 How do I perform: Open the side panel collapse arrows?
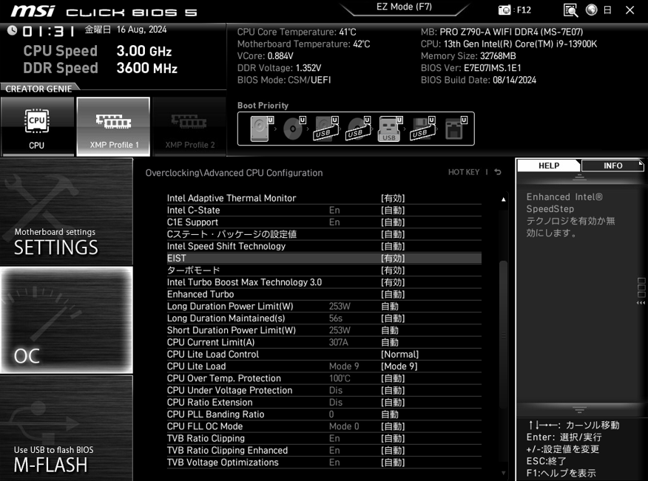pyautogui.click(x=641, y=303)
